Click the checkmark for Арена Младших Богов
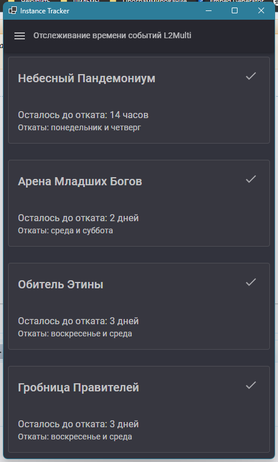Screen dimensions: 278x462 pyautogui.click(x=251, y=179)
